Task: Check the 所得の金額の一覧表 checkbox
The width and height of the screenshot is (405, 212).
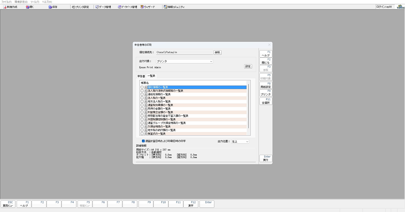Action: click(142, 109)
